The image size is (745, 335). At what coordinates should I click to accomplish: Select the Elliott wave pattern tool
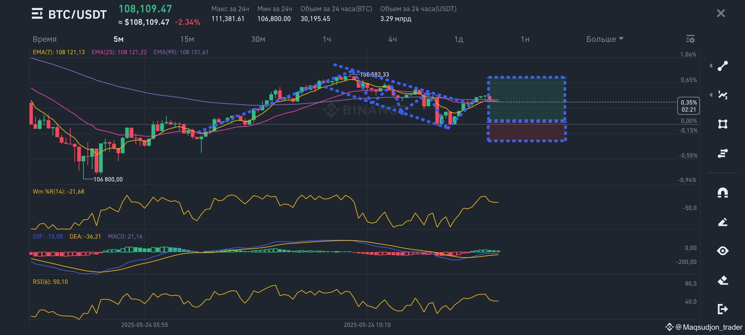point(723,95)
